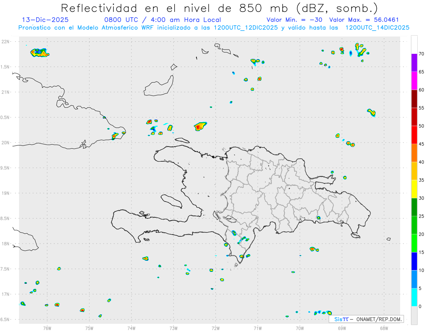The width and height of the screenshot is (431, 333).
Task: Click the "75W" longitude label
Action: 89,328
